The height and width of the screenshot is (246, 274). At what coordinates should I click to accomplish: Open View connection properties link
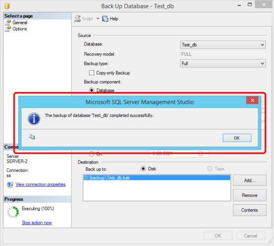click(40, 184)
